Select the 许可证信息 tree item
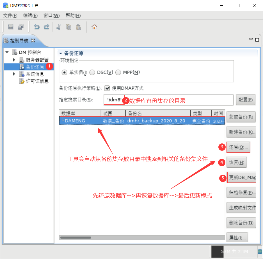This screenshot has width=263, height=259. (37, 81)
